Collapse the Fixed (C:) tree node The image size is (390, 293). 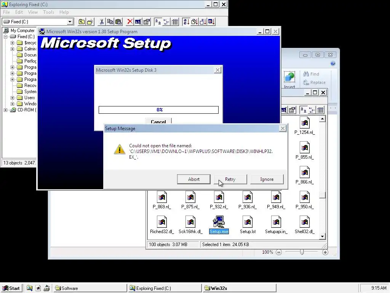click(5, 37)
